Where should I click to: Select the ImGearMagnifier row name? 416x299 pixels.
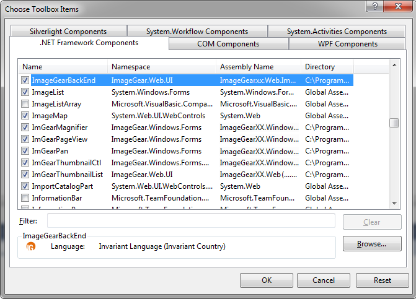[60, 128]
